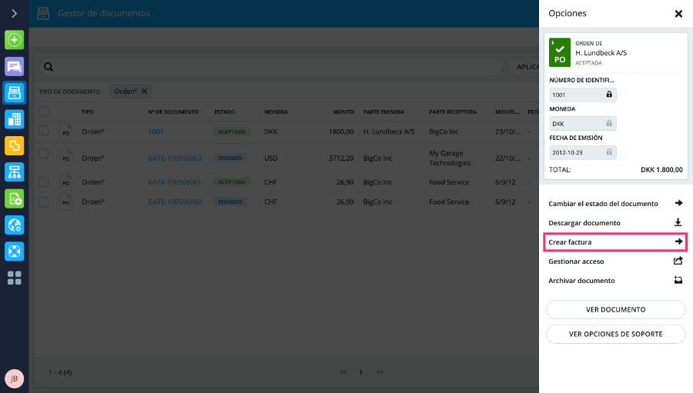Click the search magnifier icon
The height and width of the screenshot is (393, 693).
click(49, 67)
